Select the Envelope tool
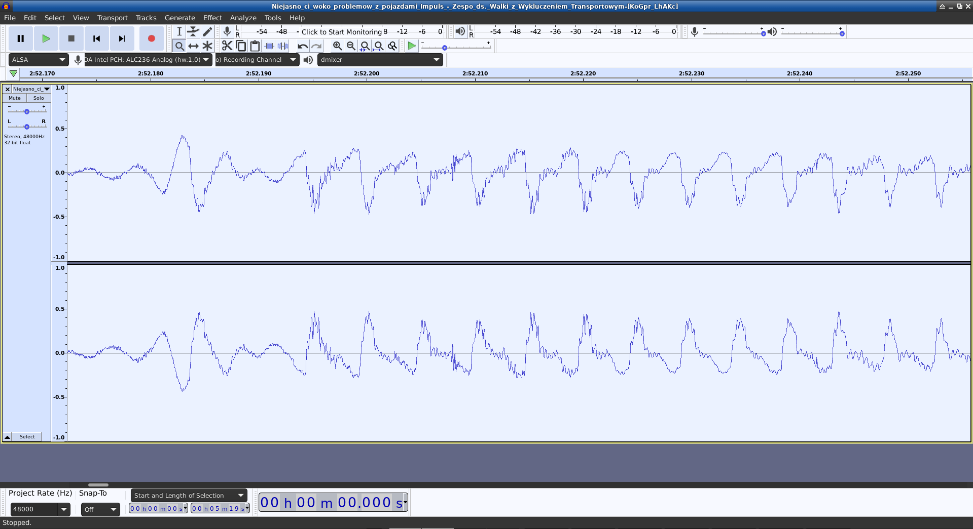 point(193,31)
